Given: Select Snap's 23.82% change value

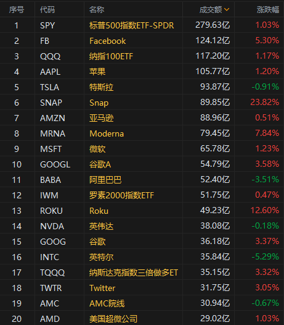Looking at the screenshot, I should (x=265, y=102).
